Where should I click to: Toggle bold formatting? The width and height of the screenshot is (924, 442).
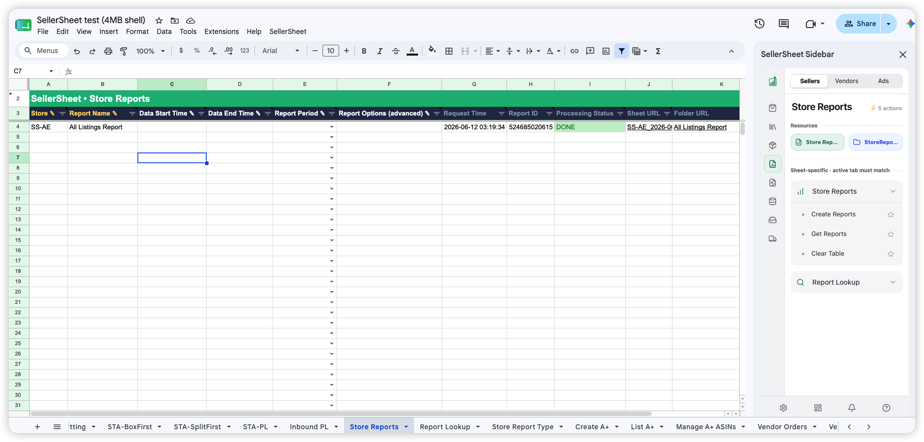[x=364, y=51]
